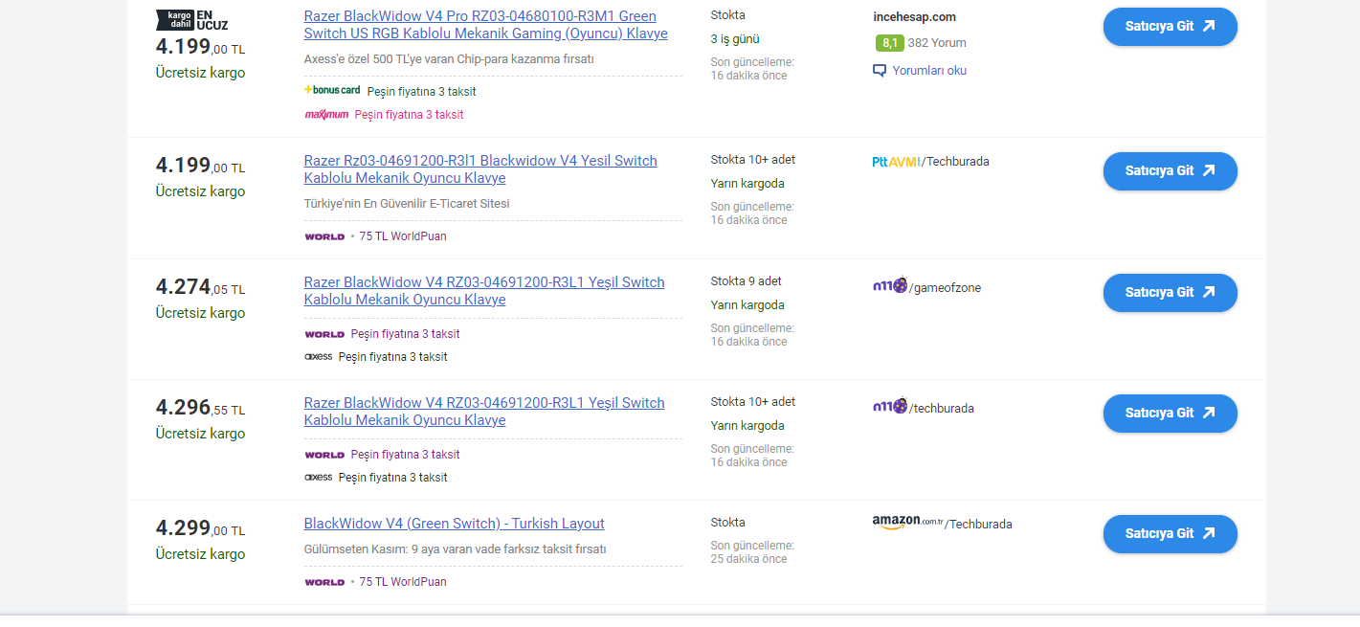Click /Techburada text beside amazon logo
The width and height of the screenshot is (1360, 627).
(978, 525)
